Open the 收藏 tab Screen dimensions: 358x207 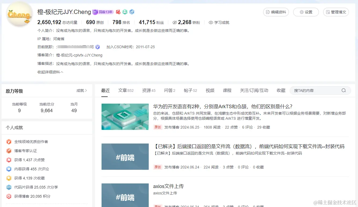pos(281,91)
